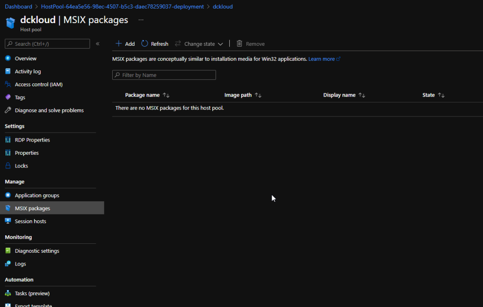483x307 pixels.
Task: Click the Tags purple tag icon
Action: pos(8,97)
